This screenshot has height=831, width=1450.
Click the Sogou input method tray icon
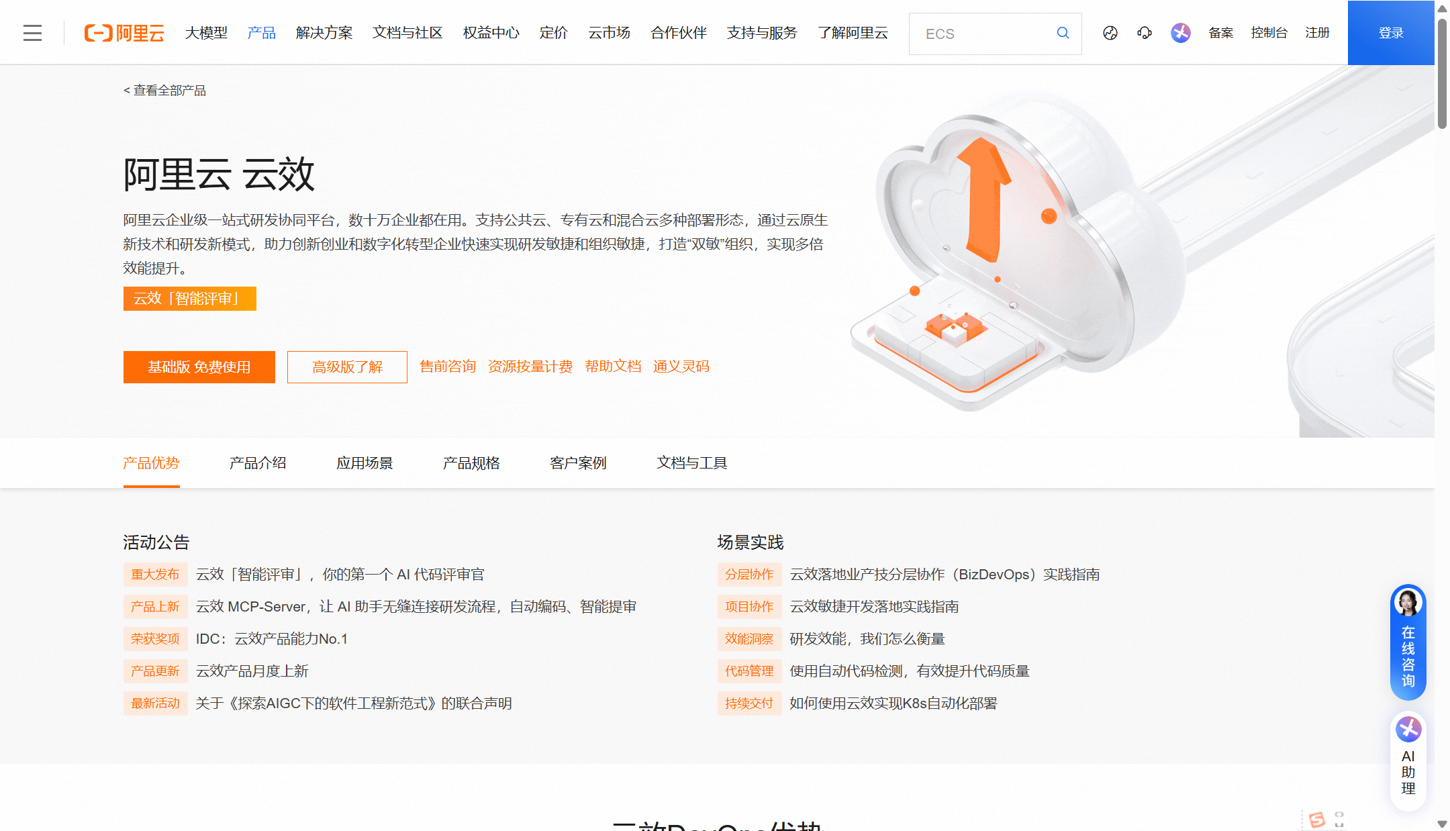[x=1317, y=820]
